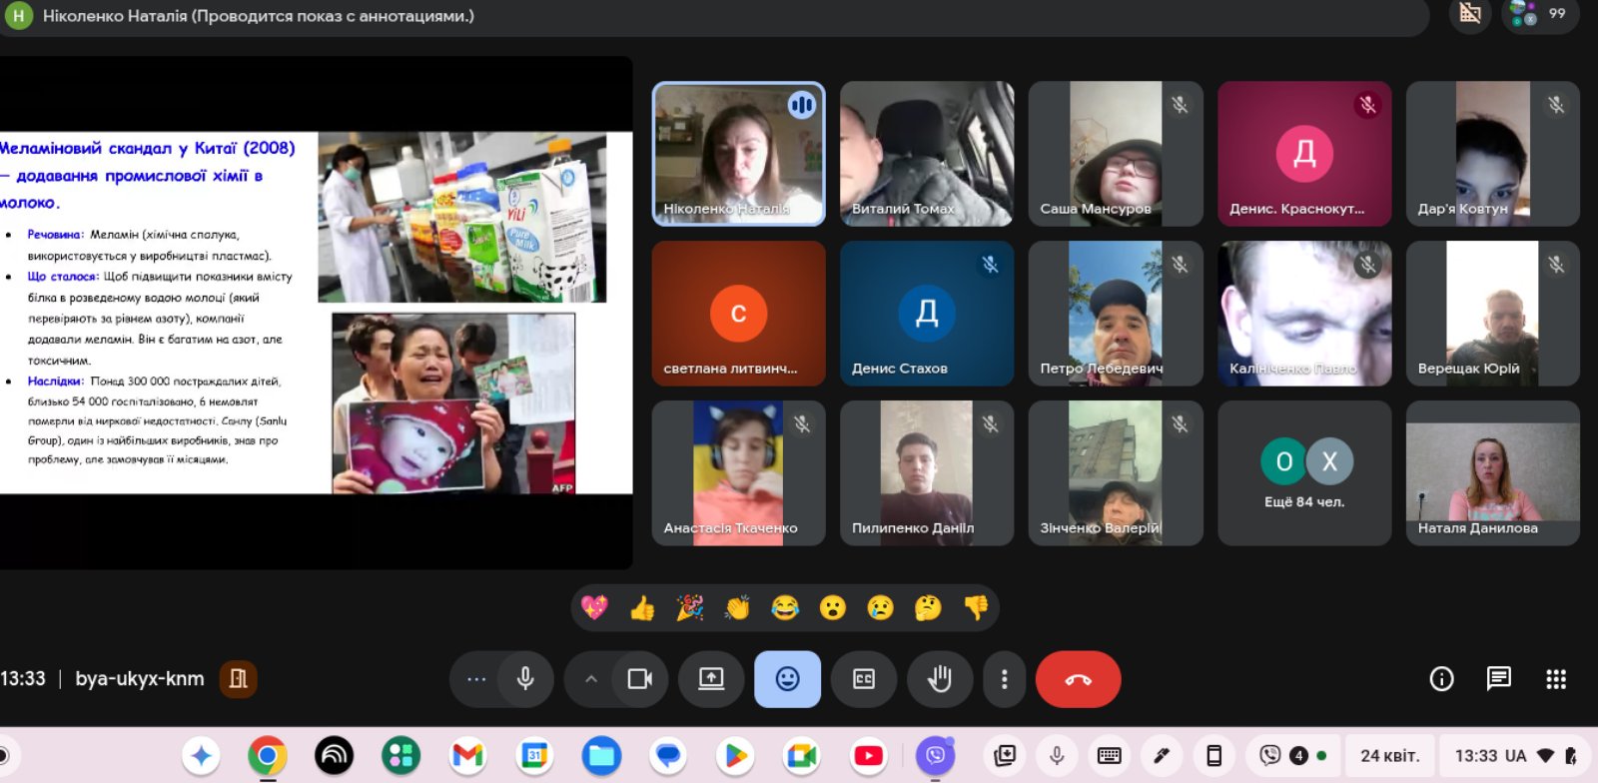Open meeting details info icon

pyautogui.click(x=1441, y=679)
